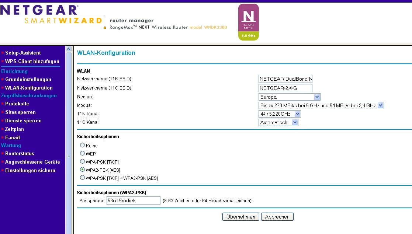This screenshot has height=234, width=412.
Task: Click the Übernehmen button
Action: [241, 217]
